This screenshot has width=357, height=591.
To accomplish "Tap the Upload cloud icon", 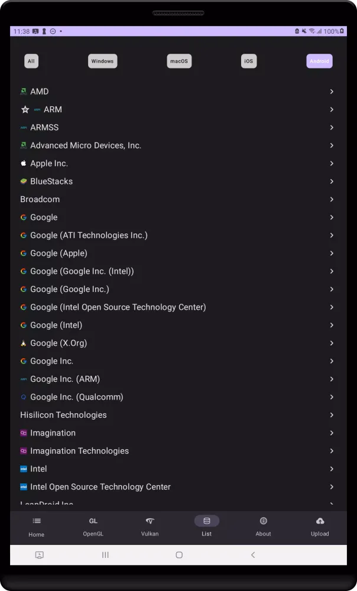I will click(320, 521).
